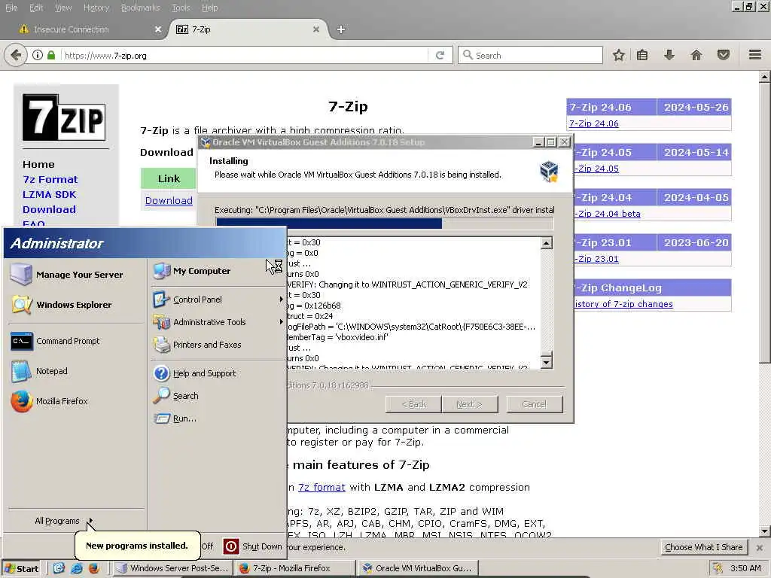This screenshot has width=771, height=578.
Task: Open 7z Format sidebar link
Action: click(x=50, y=179)
